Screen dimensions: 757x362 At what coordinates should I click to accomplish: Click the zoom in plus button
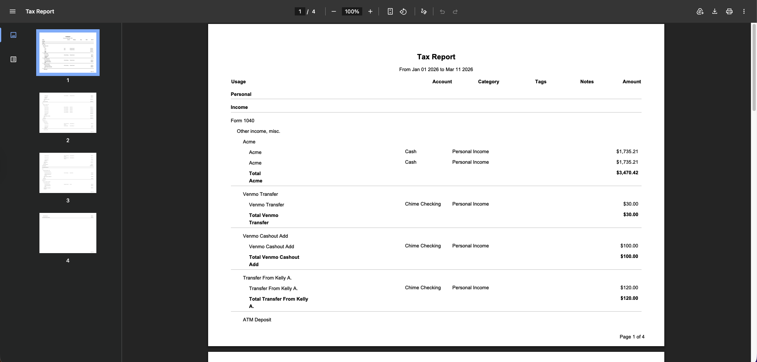[x=370, y=11]
